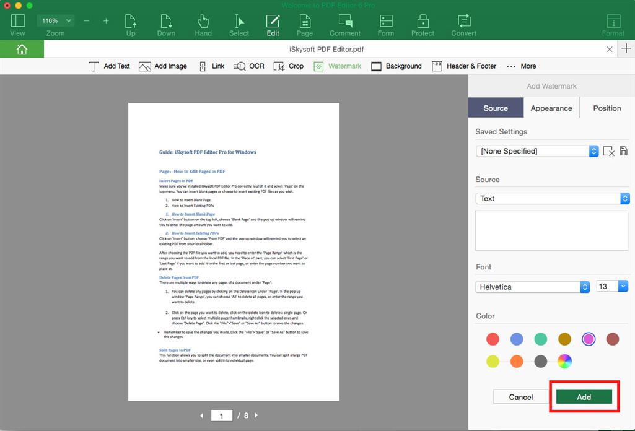Image resolution: width=635 pixels, height=431 pixels.
Task: Open the Edit toolbar
Action: 273,25
